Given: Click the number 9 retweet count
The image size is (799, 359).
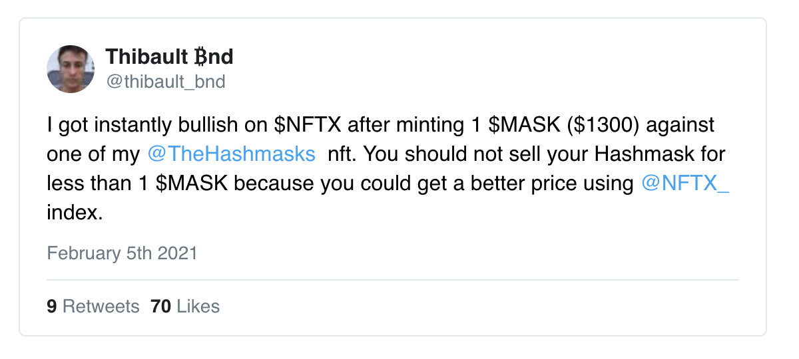Looking at the screenshot, I should [51, 306].
